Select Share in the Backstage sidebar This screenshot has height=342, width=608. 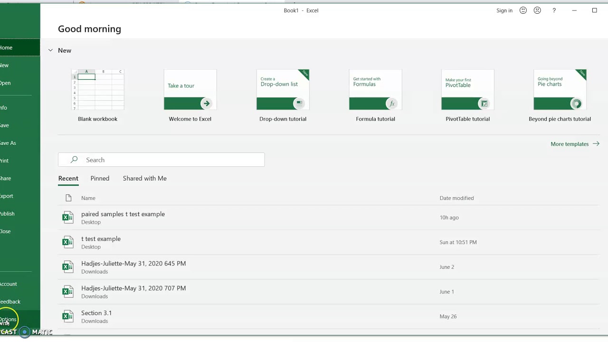20,178
